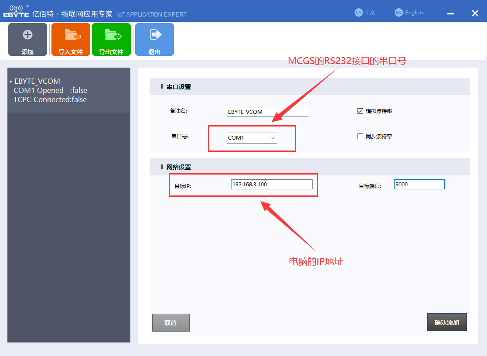The width and height of the screenshot is (487, 356).
Task: Click the 备注名 EBYTE_VCOM text field
Action: point(267,112)
